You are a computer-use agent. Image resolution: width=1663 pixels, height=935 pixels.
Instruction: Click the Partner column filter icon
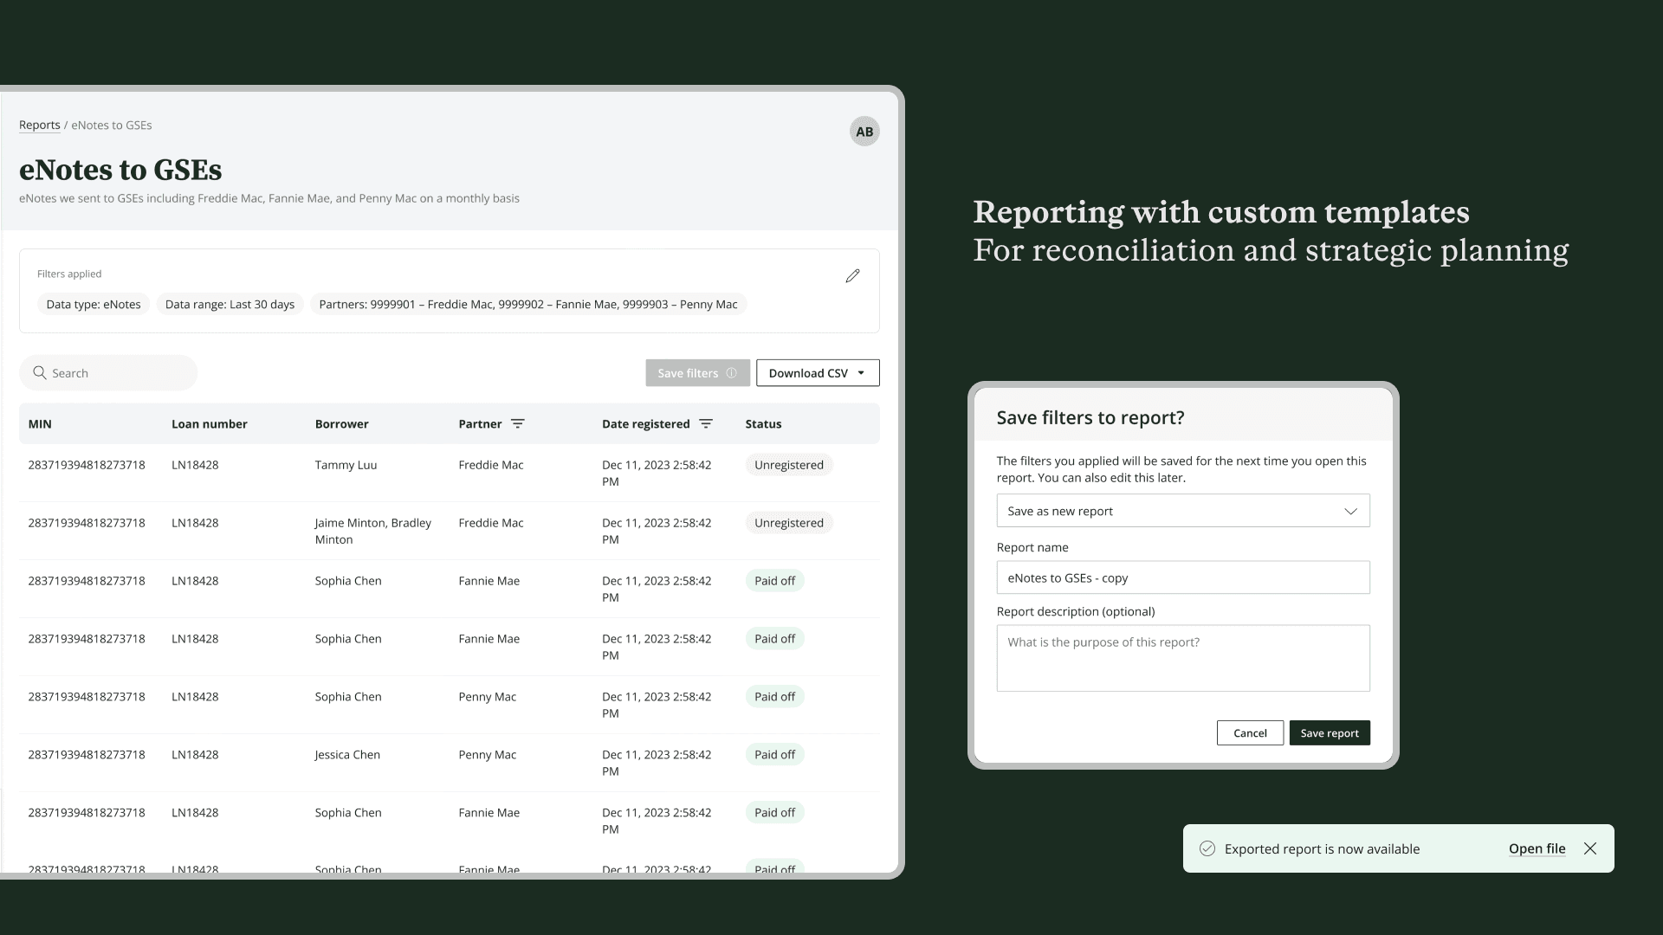coord(517,423)
